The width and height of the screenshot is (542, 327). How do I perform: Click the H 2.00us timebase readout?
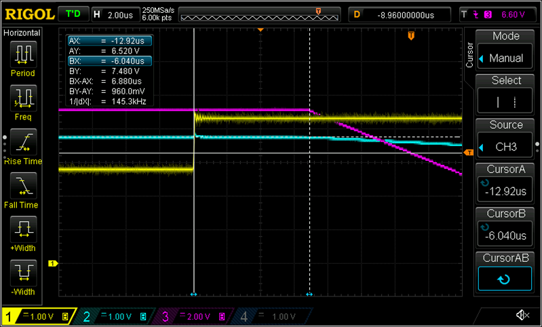pos(115,15)
